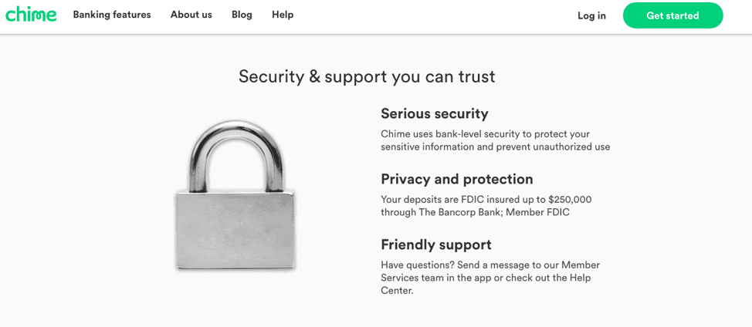The width and height of the screenshot is (752, 327).
Task: Click the 'Security & support you can trust' heading
Action: (x=367, y=76)
